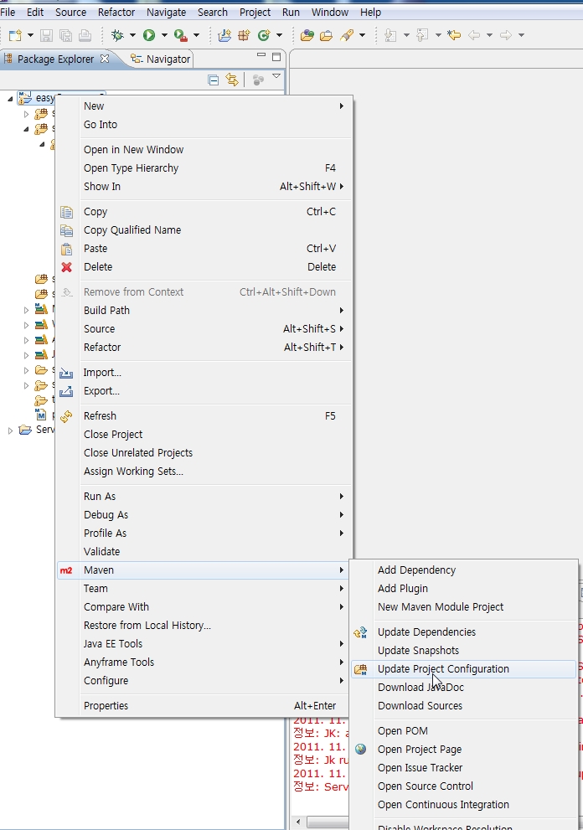Open the Refactor menu in menu bar
The image size is (583, 830).
[x=116, y=13]
